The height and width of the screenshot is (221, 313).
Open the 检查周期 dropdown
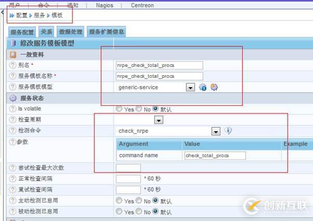point(159,120)
